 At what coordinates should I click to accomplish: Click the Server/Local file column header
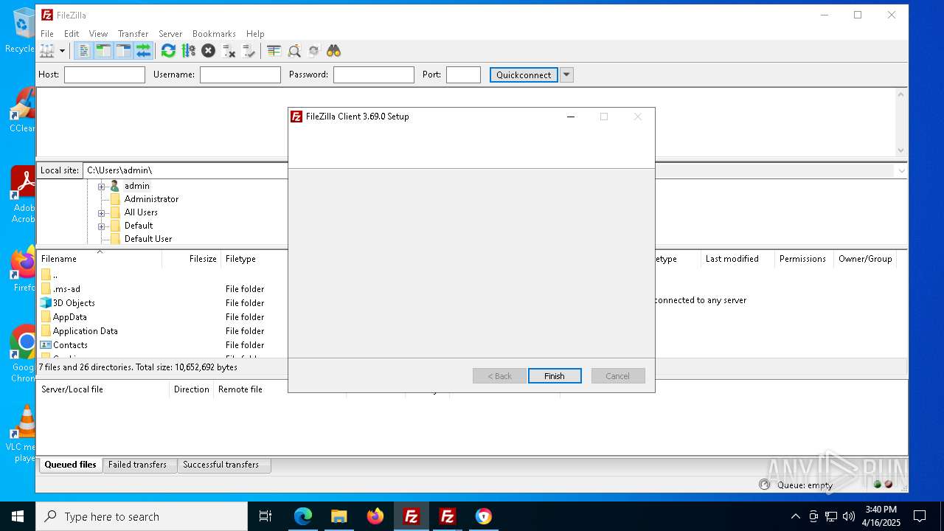coord(103,389)
